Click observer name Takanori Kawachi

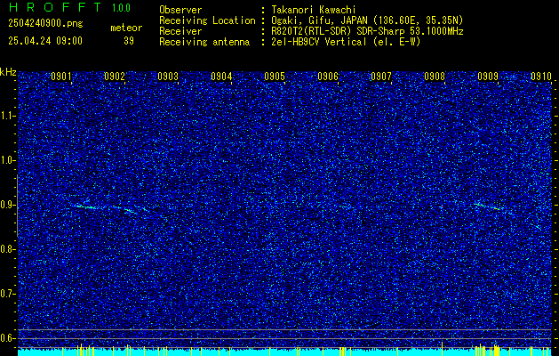click(x=314, y=10)
